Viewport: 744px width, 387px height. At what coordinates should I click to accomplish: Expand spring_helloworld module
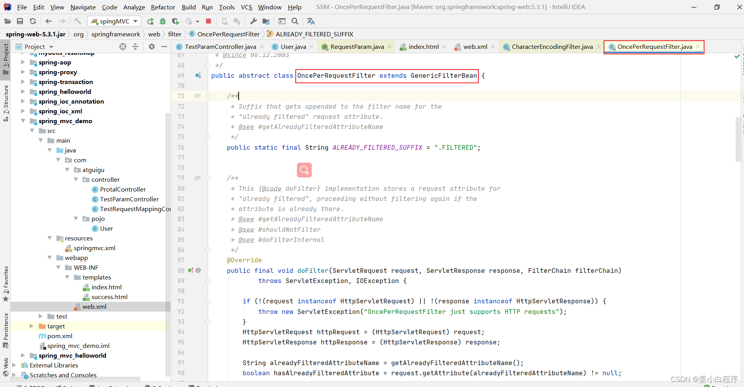click(23, 91)
